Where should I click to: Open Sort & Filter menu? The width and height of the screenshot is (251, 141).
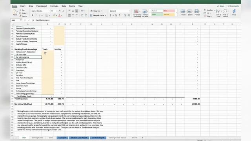pos(218,13)
